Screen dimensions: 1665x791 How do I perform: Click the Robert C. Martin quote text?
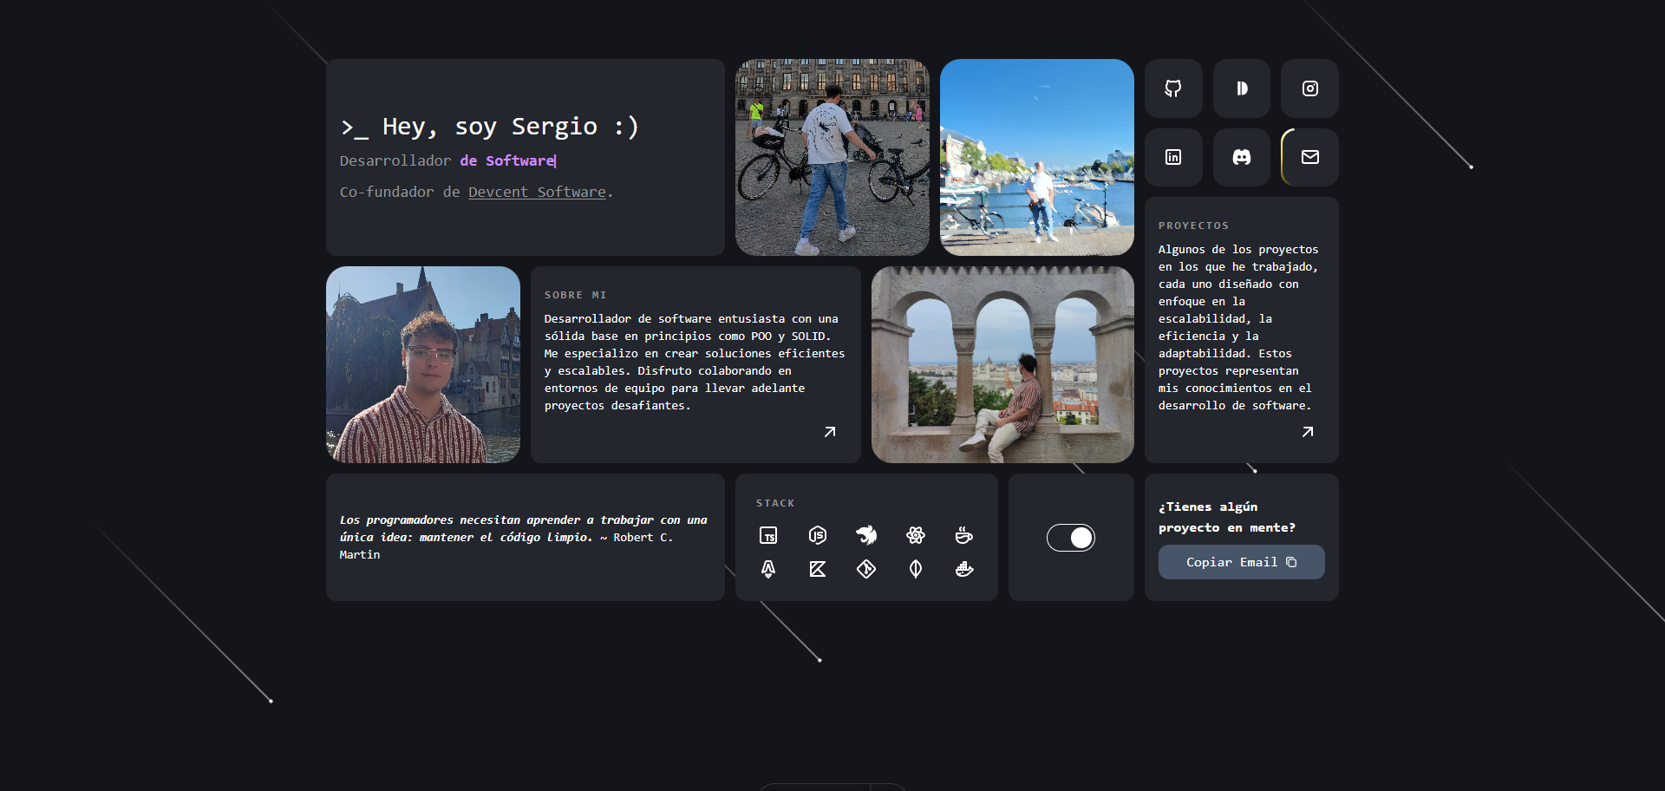tap(524, 537)
